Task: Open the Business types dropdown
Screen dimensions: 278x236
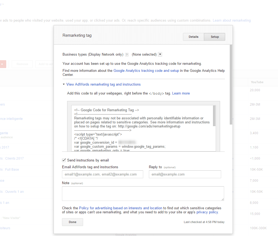Action: tap(160, 54)
